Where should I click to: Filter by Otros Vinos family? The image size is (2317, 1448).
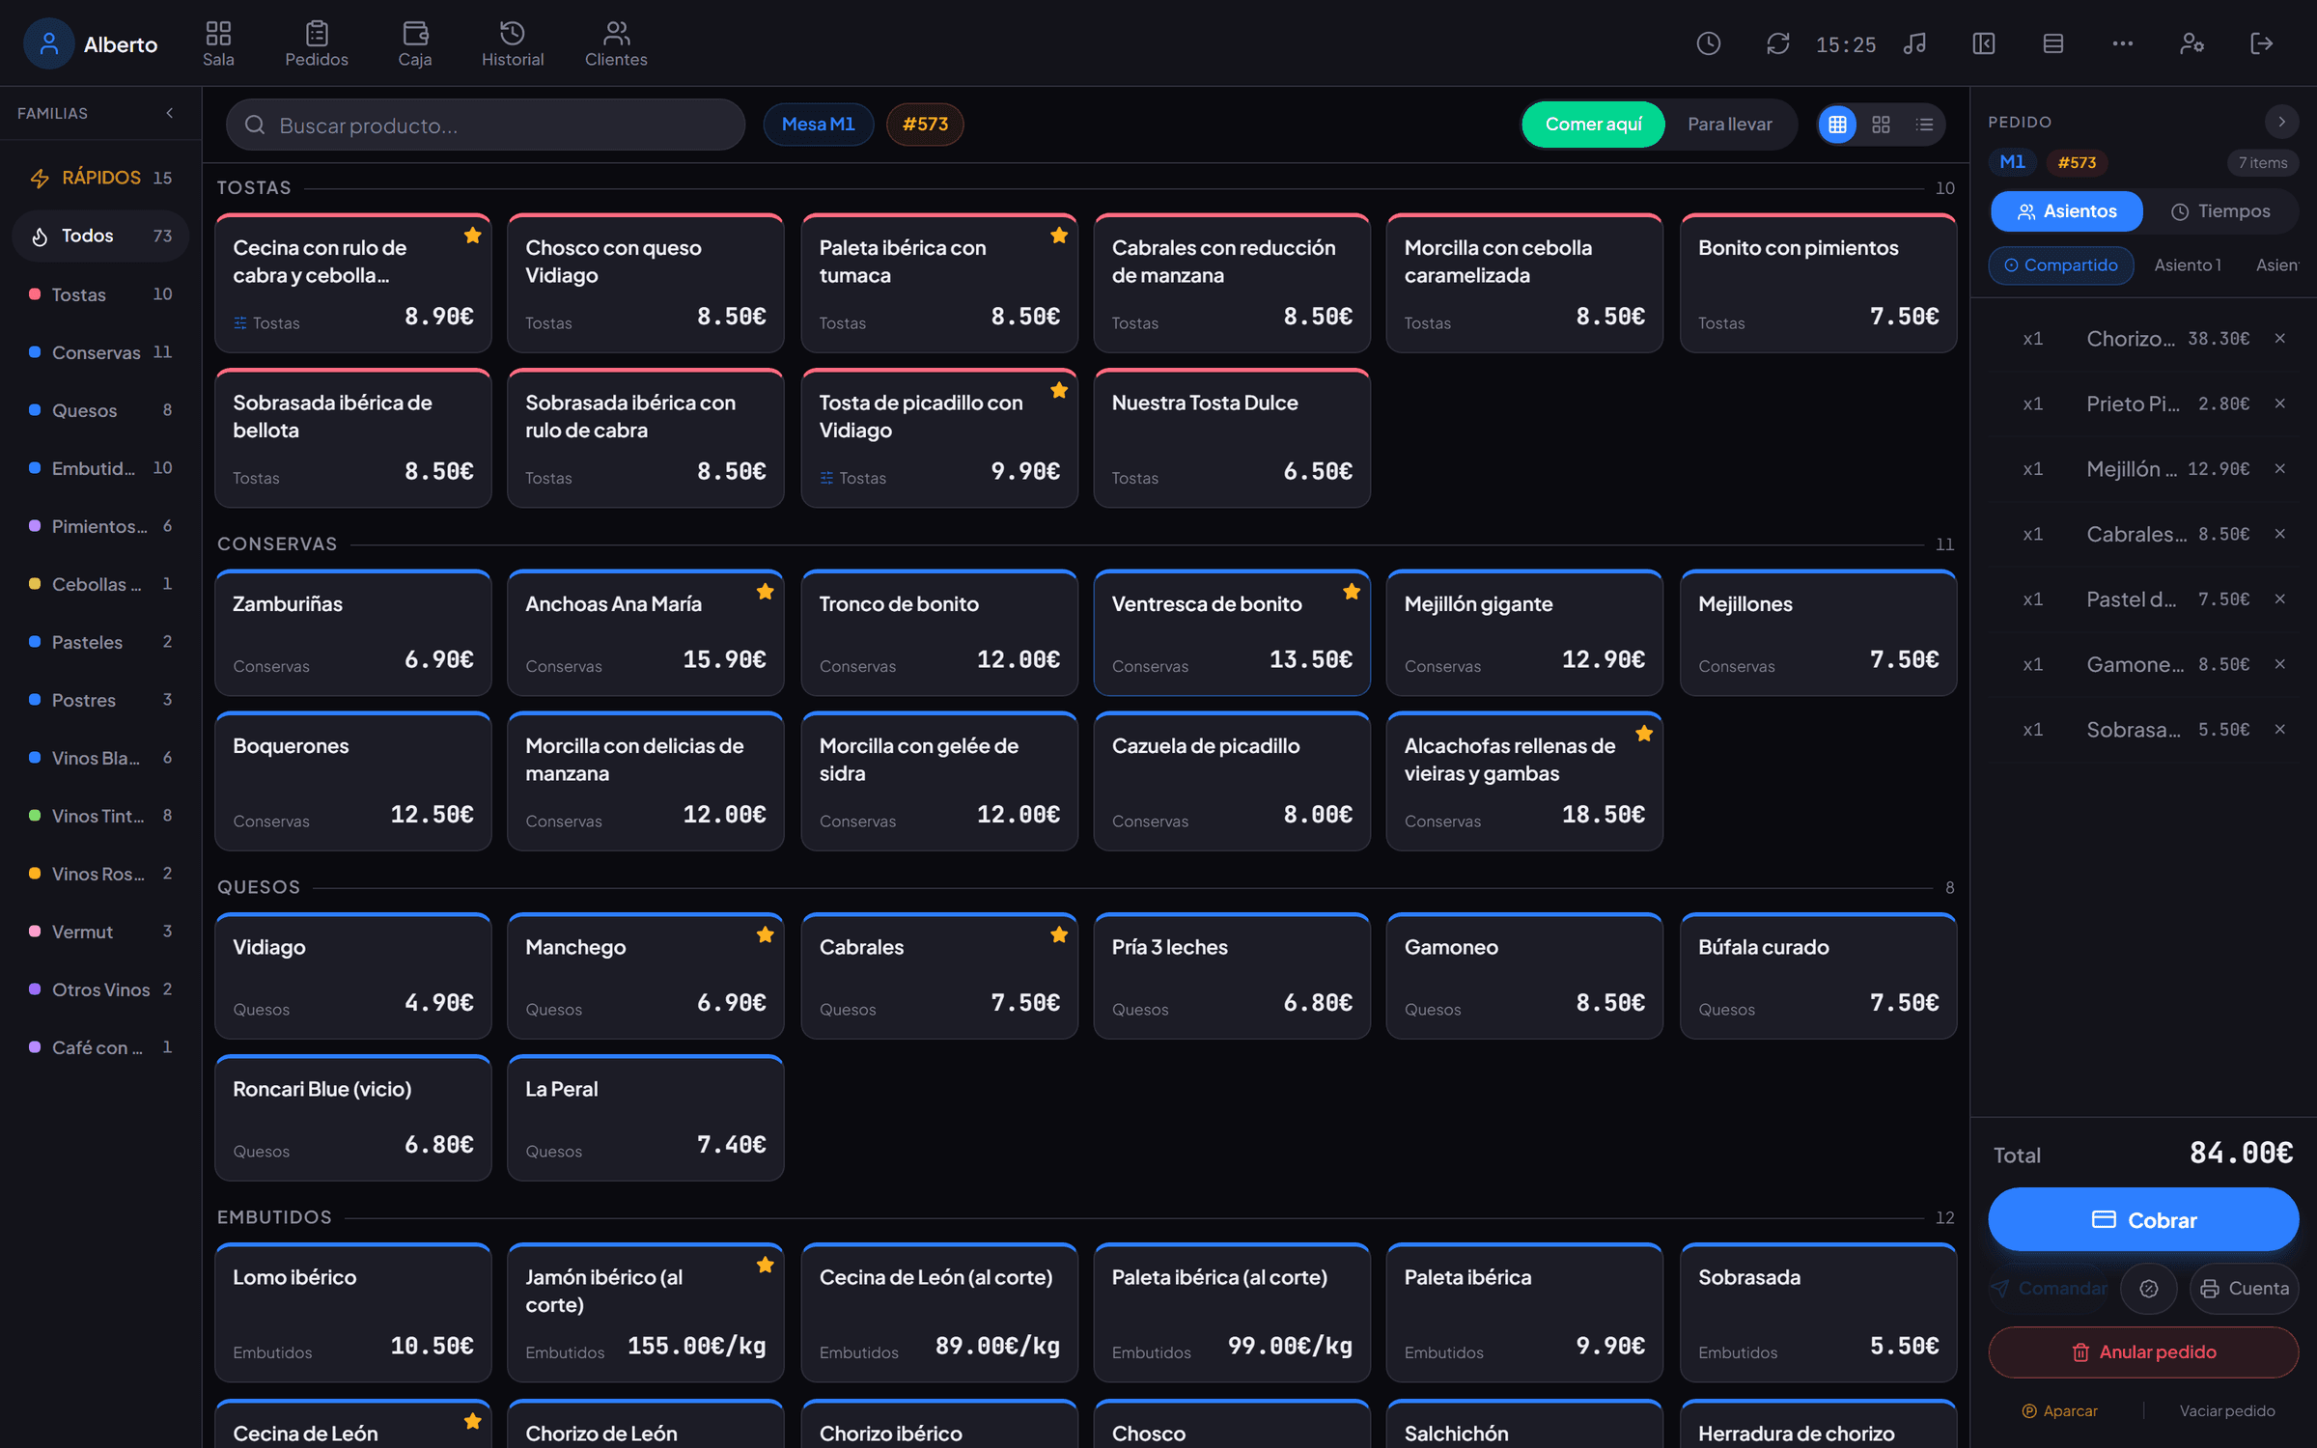tap(100, 989)
